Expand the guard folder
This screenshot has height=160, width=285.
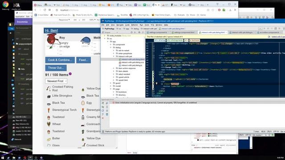[110, 83]
